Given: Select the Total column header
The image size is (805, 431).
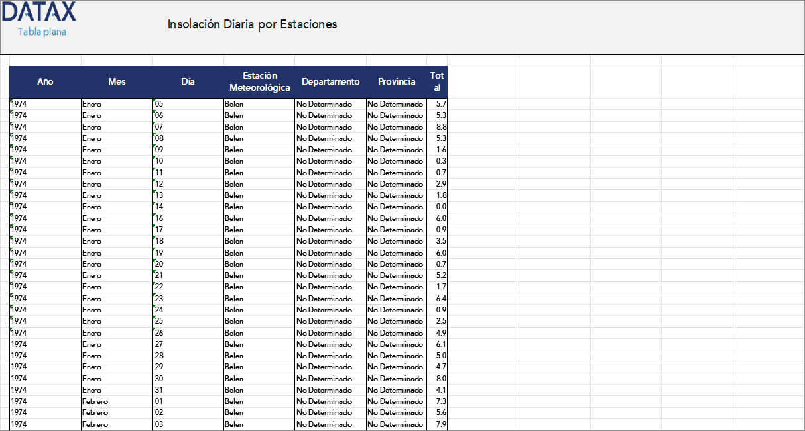Looking at the screenshot, I should tap(437, 81).
